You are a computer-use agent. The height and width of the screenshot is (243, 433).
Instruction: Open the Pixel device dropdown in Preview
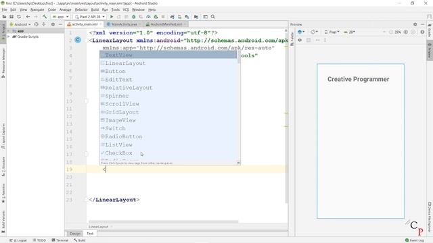pos(332,32)
